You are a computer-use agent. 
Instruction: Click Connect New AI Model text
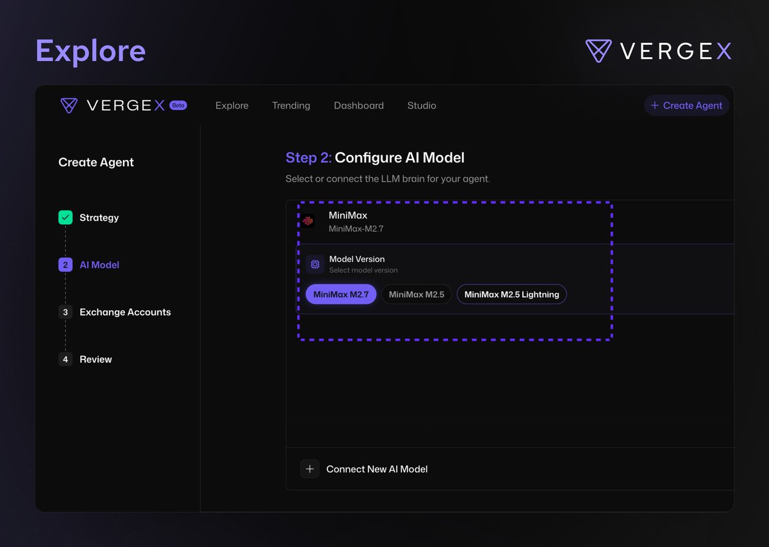click(x=377, y=469)
